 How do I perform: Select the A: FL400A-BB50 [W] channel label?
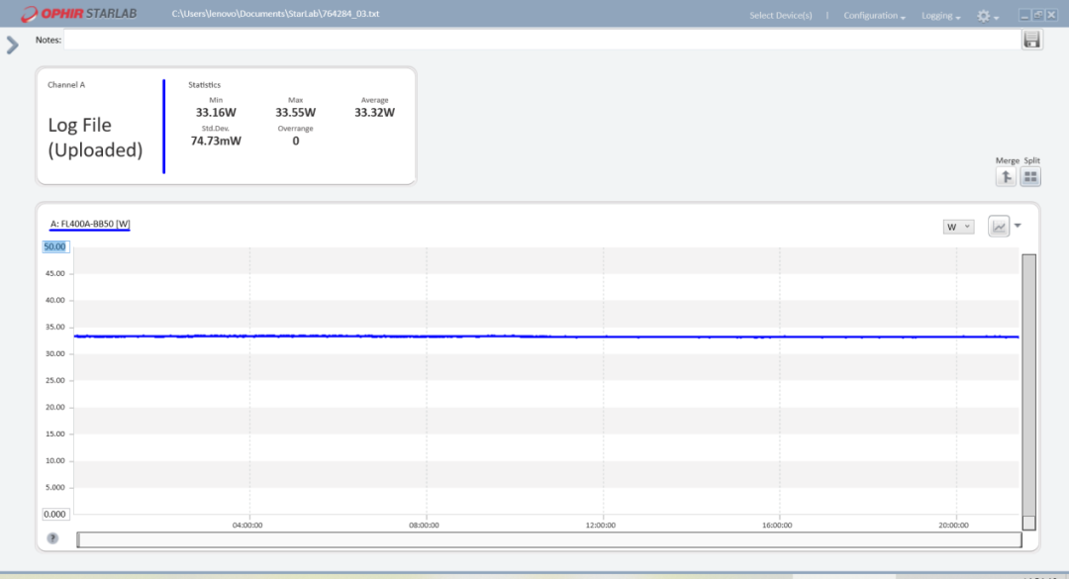tap(90, 225)
